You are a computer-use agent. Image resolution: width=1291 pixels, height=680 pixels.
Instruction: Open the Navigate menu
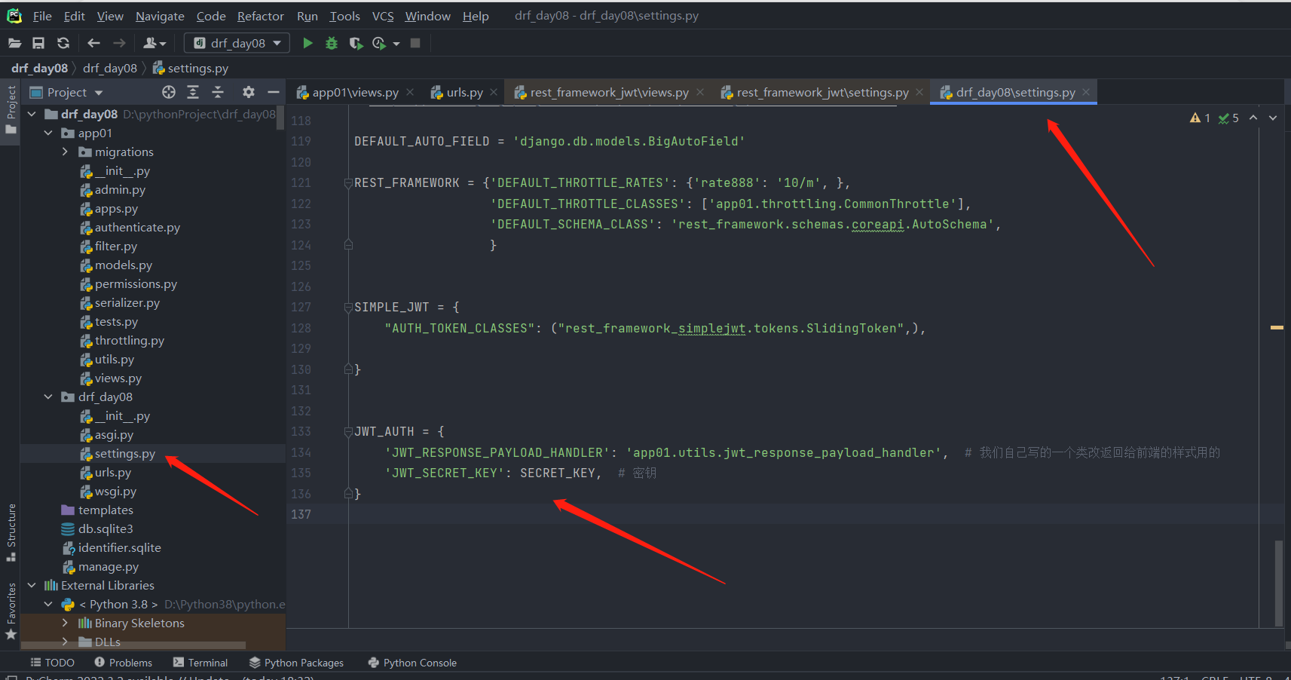160,16
